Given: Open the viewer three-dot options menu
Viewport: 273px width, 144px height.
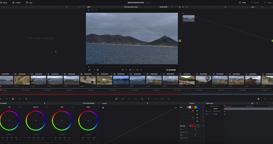Looking at the screenshot, I should (176, 7).
